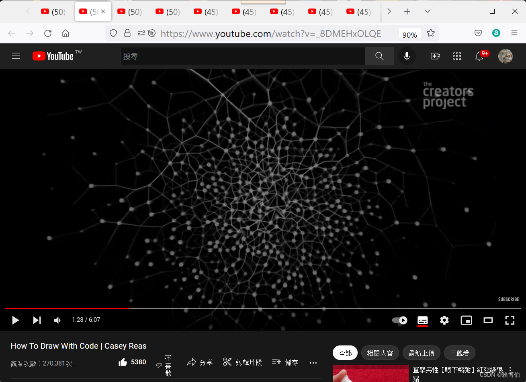
Task: Toggle subtitles/closed captions
Action: point(423,321)
